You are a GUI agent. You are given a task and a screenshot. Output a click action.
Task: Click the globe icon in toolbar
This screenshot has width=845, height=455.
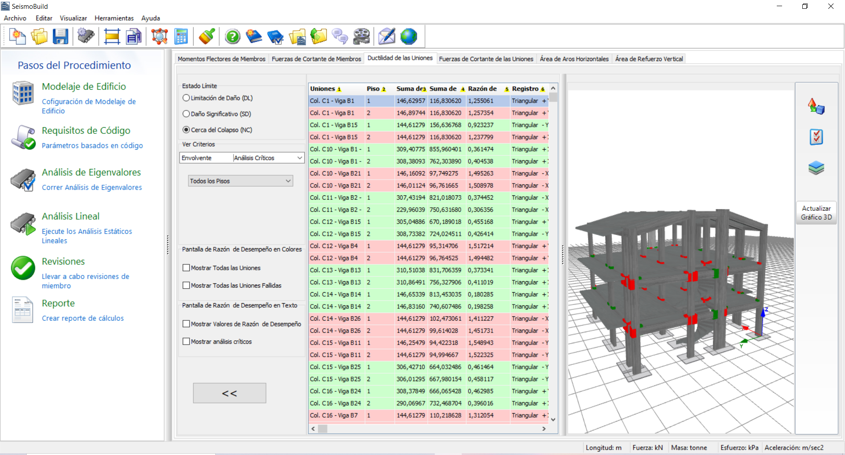(408, 37)
